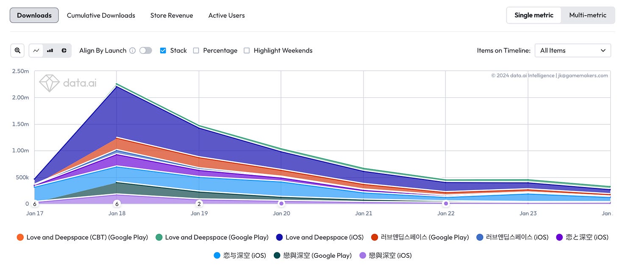This screenshot has height=270, width=617.
Task: Select the Downloads tab
Action: point(34,15)
